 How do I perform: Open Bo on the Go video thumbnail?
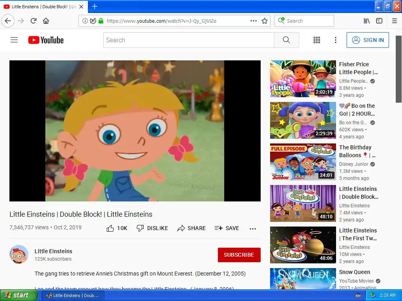pos(303,120)
